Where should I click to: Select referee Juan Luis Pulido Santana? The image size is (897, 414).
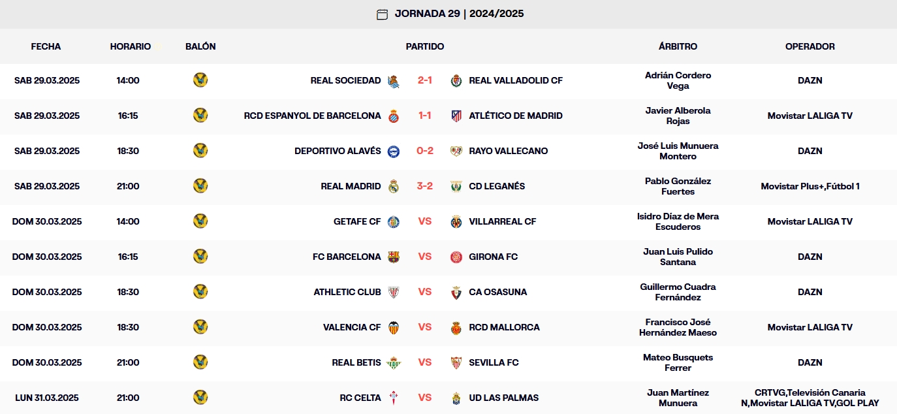click(678, 257)
